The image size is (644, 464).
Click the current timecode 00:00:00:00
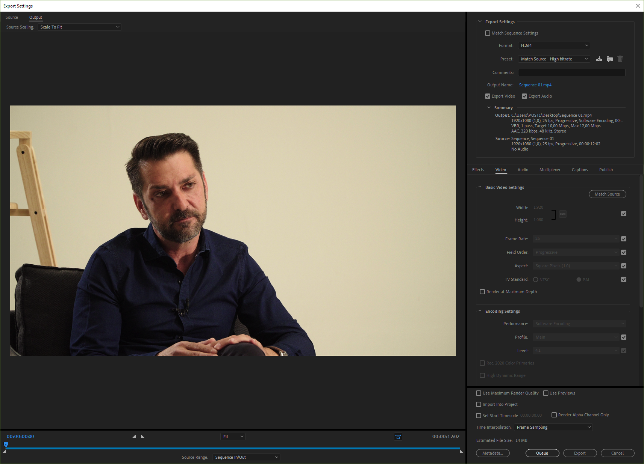coord(20,437)
